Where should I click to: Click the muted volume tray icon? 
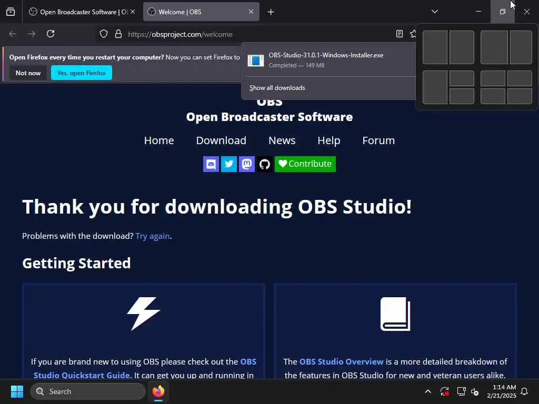click(475, 391)
